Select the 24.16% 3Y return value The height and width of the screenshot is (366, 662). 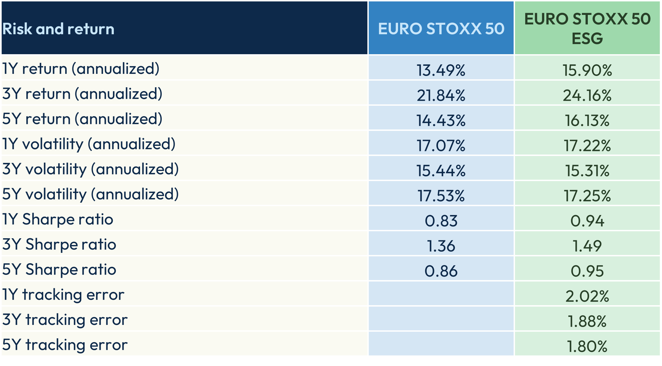click(587, 95)
